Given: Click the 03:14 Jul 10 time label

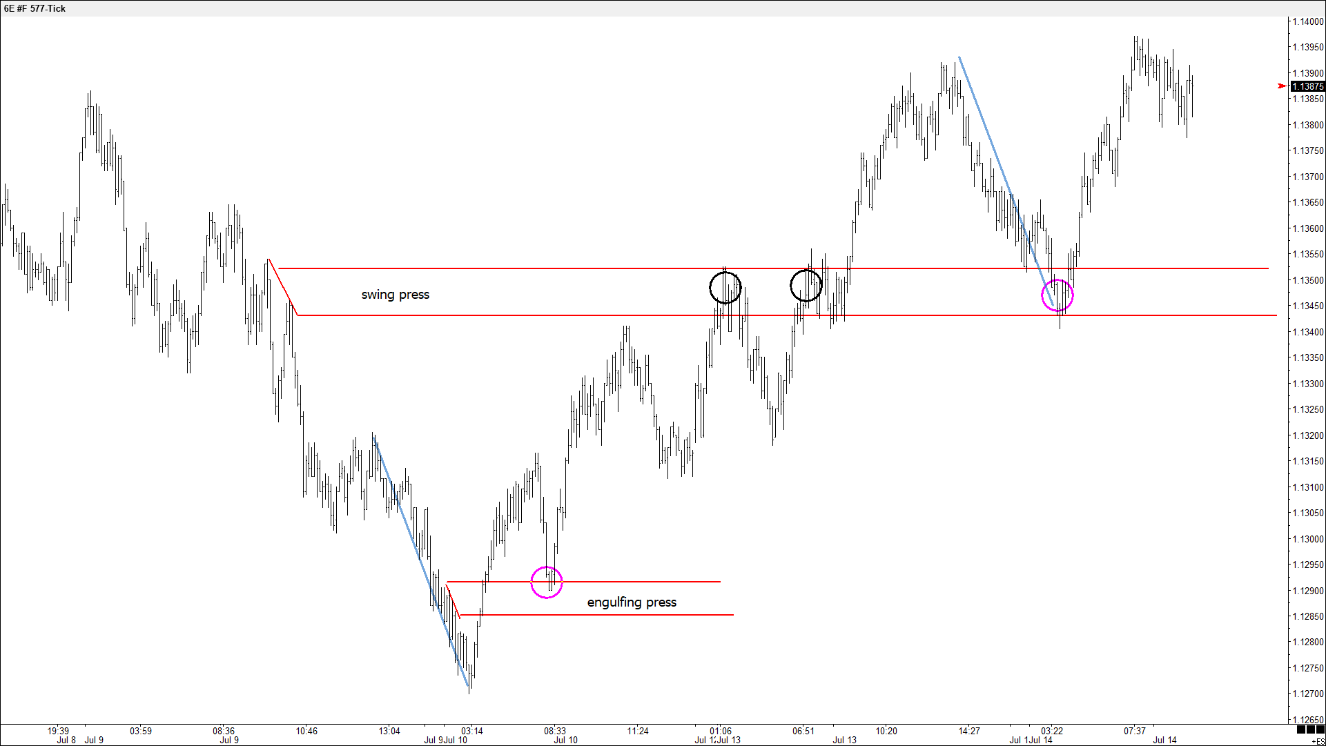Looking at the screenshot, I should pos(472,731).
